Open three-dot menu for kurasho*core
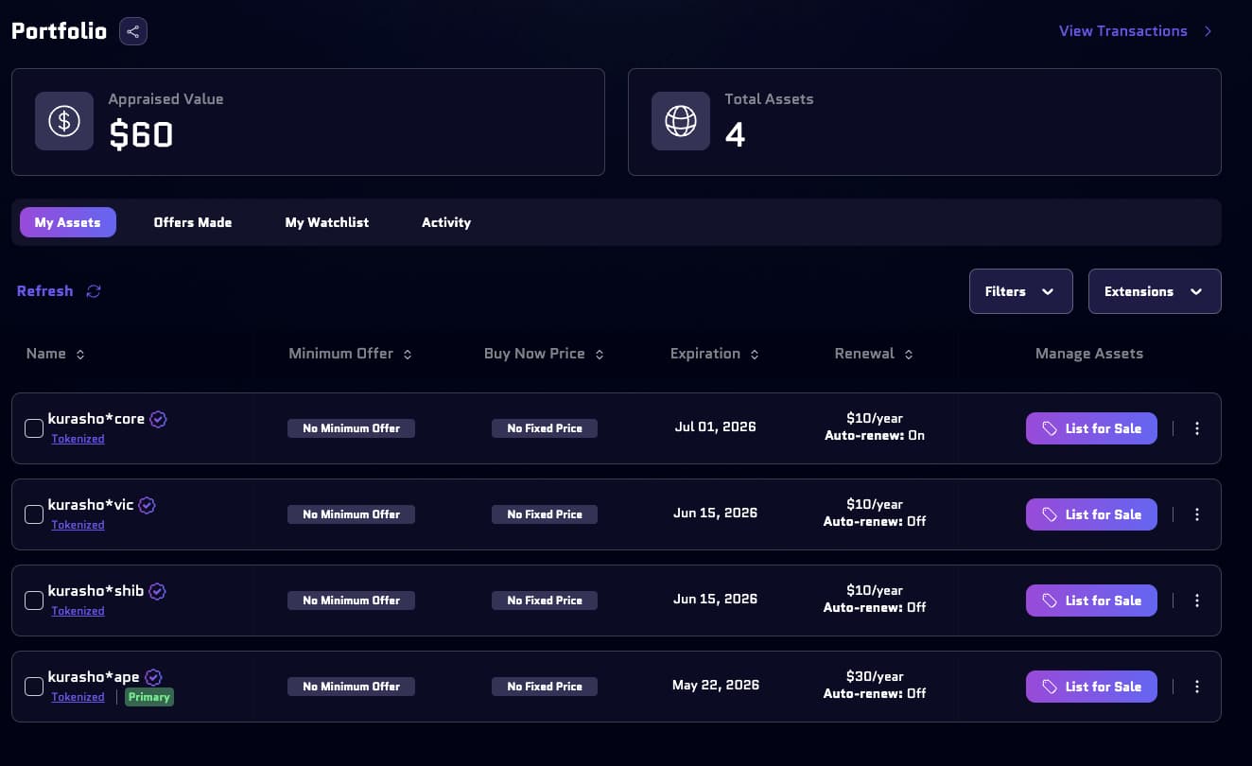 [1197, 428]
